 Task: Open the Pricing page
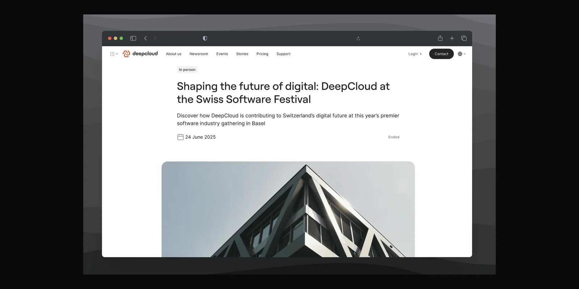262,54
